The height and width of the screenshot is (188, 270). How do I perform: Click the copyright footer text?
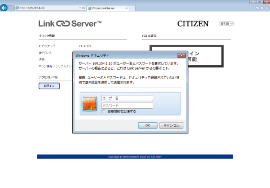pyautogui.click(x=135, y=157)
